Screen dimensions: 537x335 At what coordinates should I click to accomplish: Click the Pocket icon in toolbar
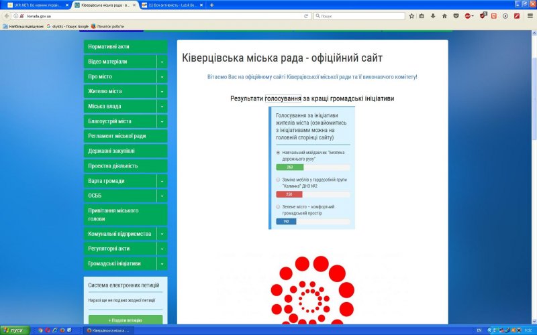pos(455,15)
